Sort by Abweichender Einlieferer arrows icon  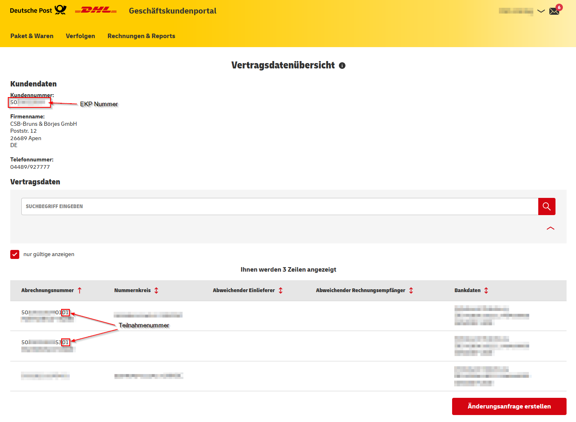[x=281, y=290]
